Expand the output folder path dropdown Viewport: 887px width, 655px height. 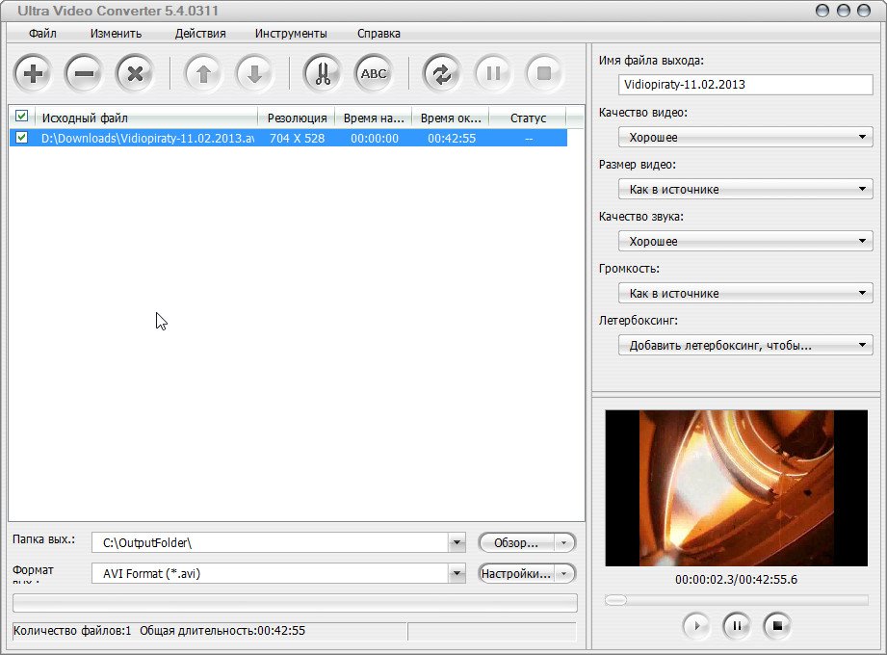coord(457,542)
